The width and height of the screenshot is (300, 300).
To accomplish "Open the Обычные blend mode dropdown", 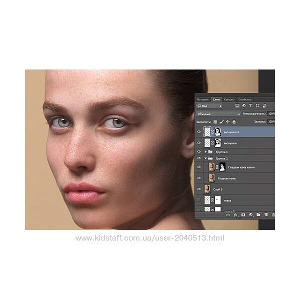I will pyautogui.click(x=218, y=114).
